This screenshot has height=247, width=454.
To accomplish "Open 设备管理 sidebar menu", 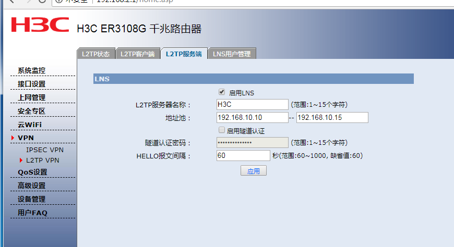I will pos(31,199).
